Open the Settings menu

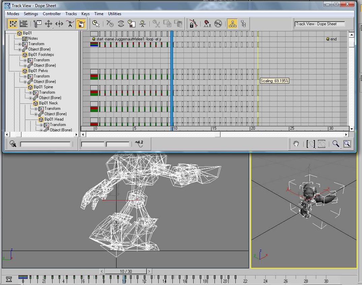[31, 13]
